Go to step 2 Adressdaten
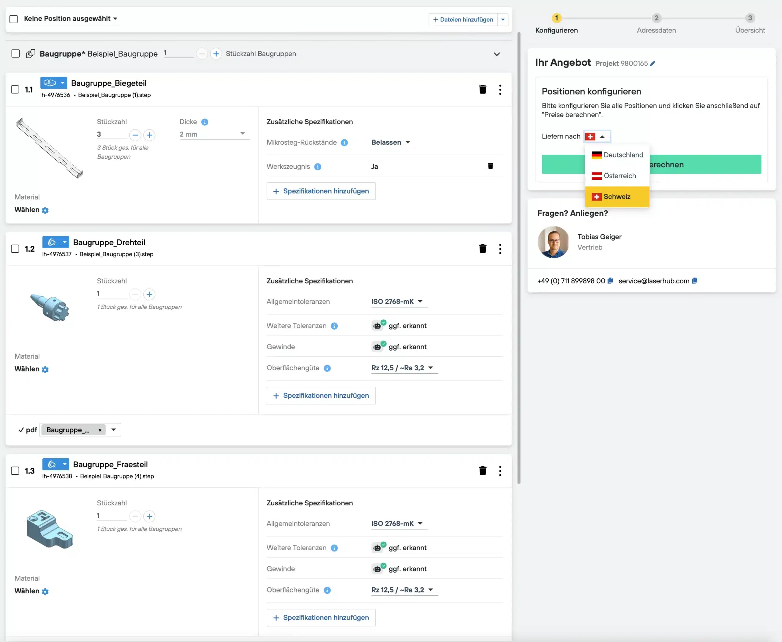Image resolution: width=782 pixels, height=642 pixels. point(656,24)
